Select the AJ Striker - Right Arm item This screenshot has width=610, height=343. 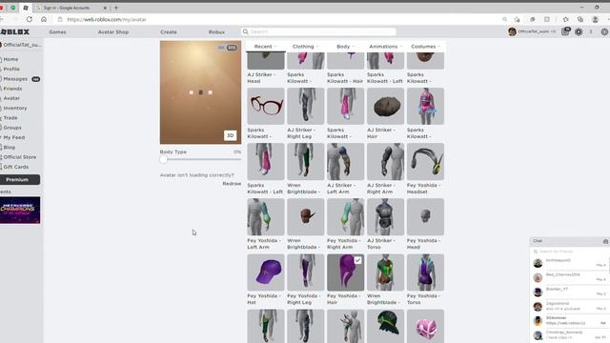pos(385,161)
